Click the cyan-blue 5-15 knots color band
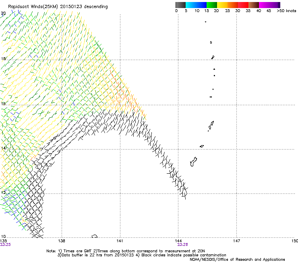This screenshot has height=262, width=298. tap(196, 5)
